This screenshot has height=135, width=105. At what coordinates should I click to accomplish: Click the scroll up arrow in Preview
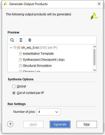(95, 47)
